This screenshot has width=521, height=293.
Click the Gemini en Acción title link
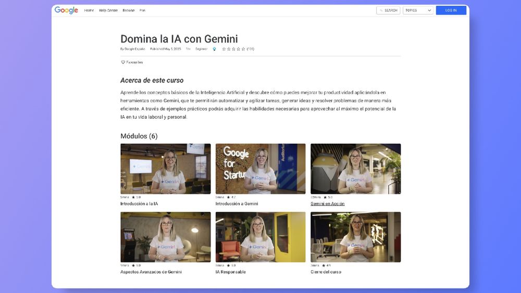[328, 203]
